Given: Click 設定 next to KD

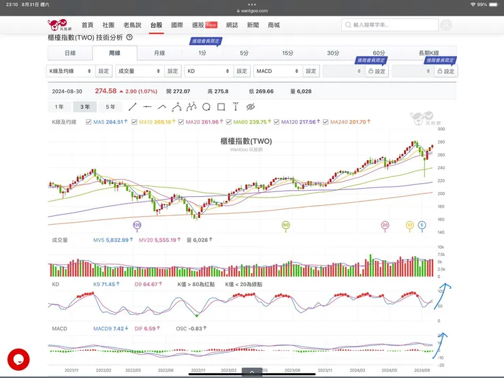Looking at the screenshot, I should (242, 71).
